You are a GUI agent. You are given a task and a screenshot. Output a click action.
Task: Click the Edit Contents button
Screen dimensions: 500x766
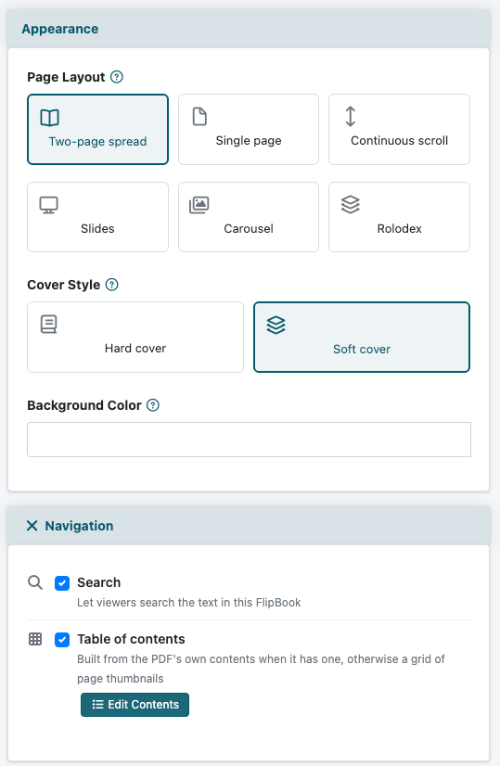pyautogui.click(x=135, y=705)
